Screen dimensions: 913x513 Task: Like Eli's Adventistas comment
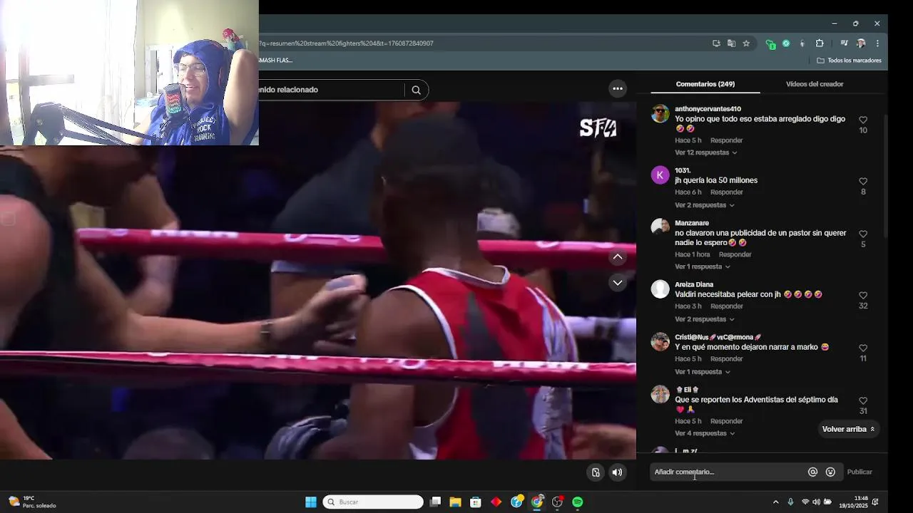click(863, 400)
